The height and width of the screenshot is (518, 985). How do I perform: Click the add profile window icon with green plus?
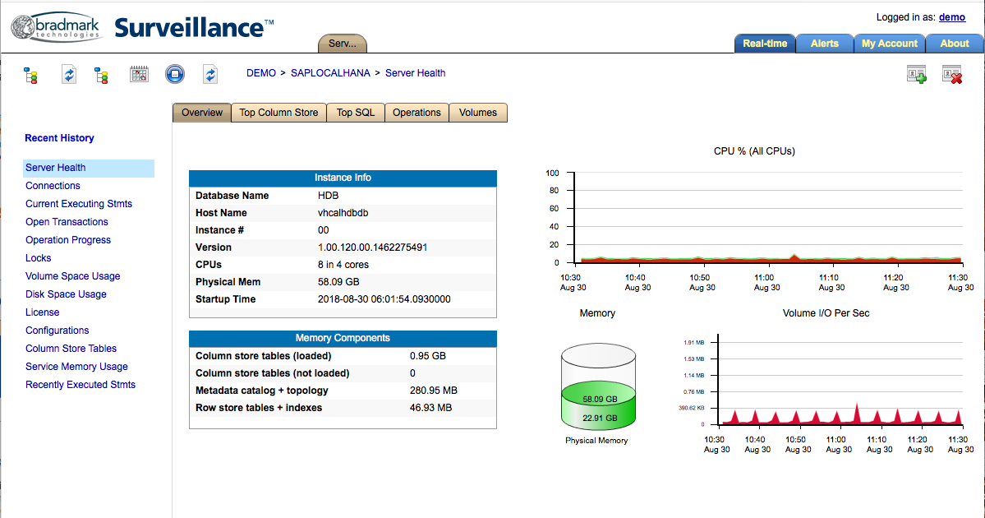coord(917,74)
